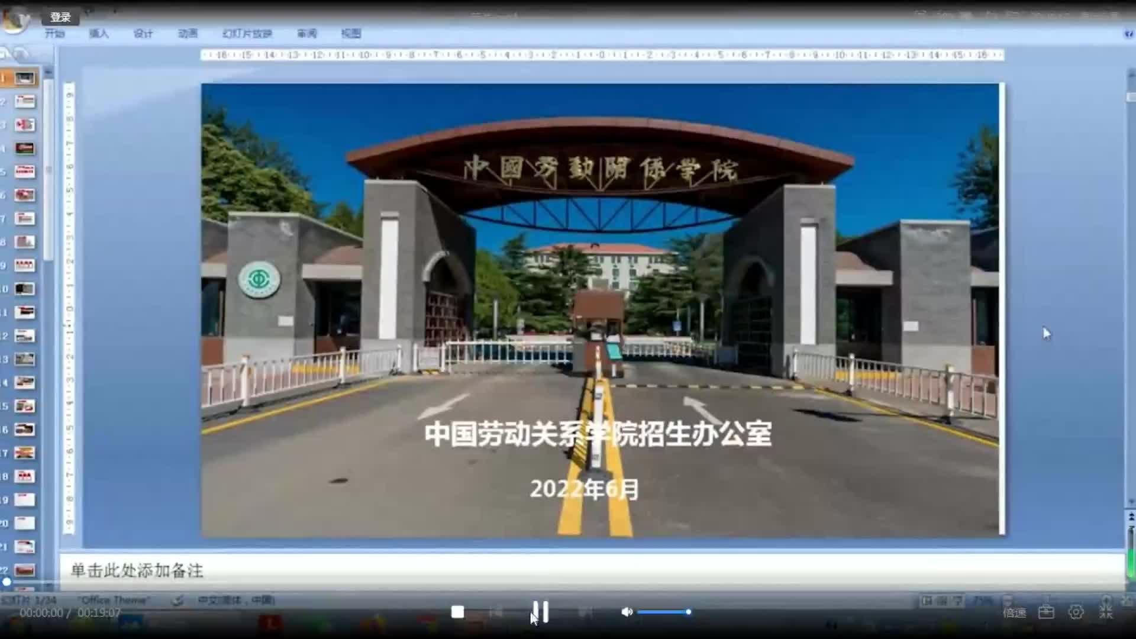
Task: Select slide 19 thumbnail
Action: [25, 499]
